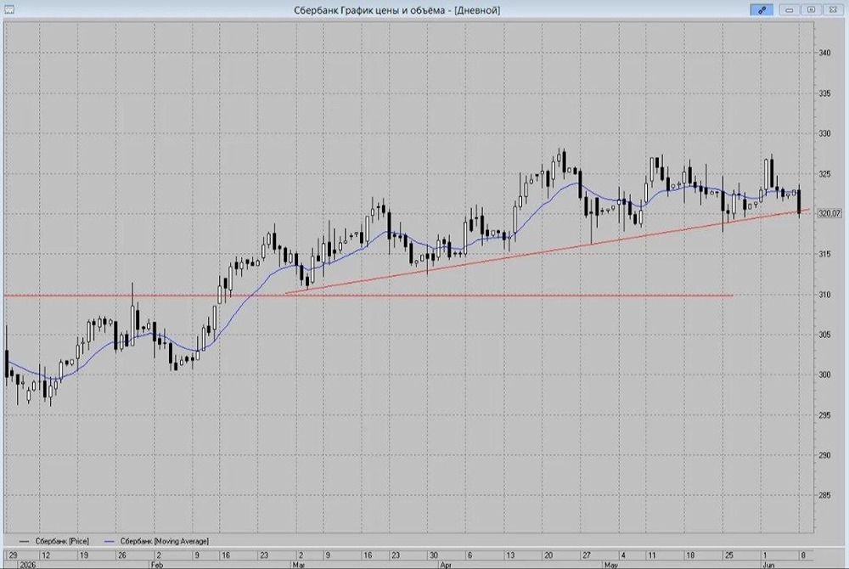Click the Jun month marker on time axis
This screenshot has height=569, width=849.
coord(767,565)
